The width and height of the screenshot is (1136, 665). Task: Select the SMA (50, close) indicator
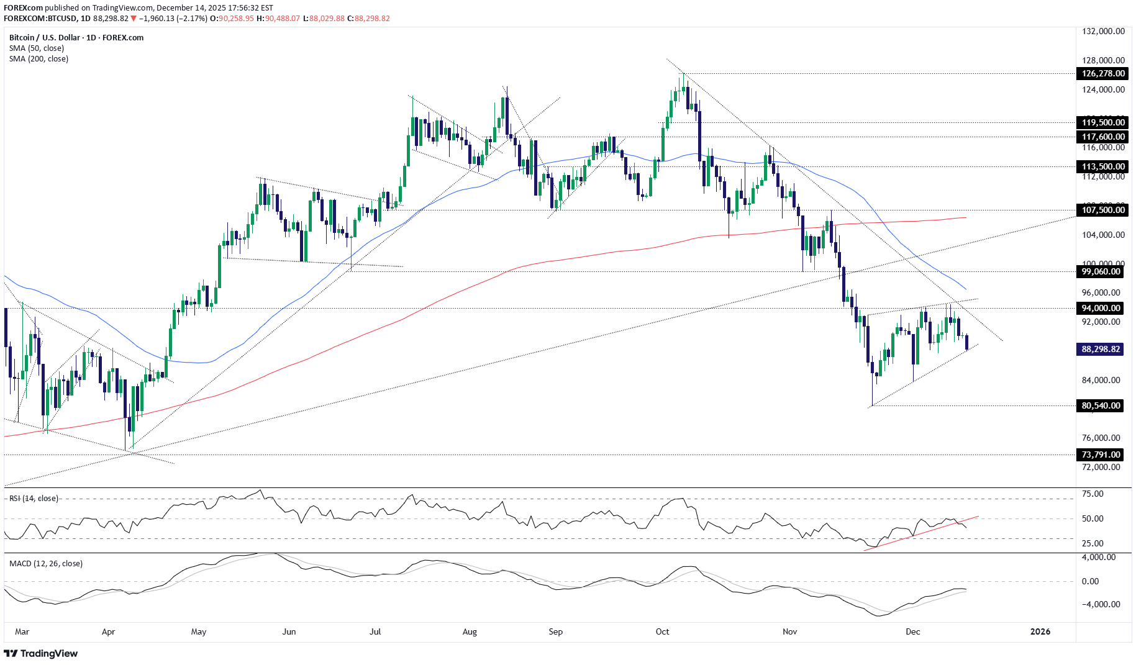coord(37,48)
